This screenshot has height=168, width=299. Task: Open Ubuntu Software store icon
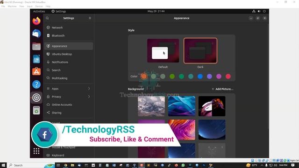36,71
